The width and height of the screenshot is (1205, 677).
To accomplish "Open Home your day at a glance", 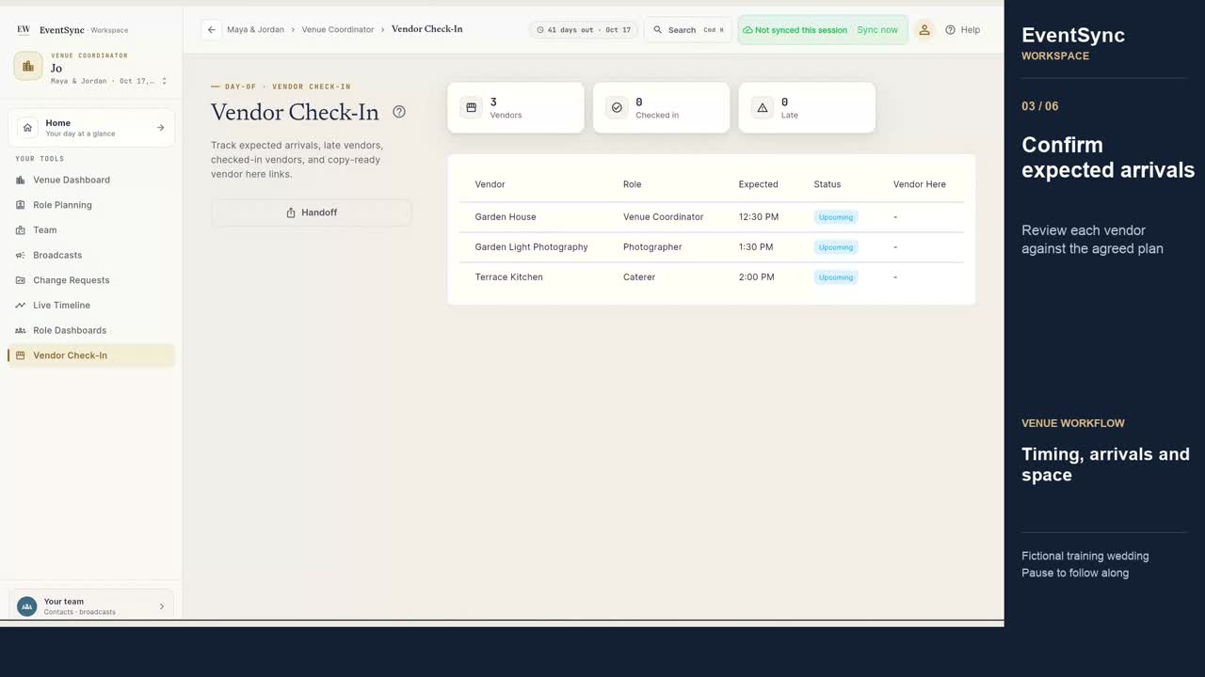I will 91,128.
